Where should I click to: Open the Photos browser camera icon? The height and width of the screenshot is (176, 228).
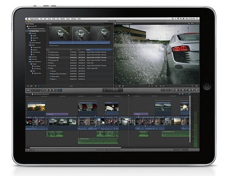click(177, 90)
